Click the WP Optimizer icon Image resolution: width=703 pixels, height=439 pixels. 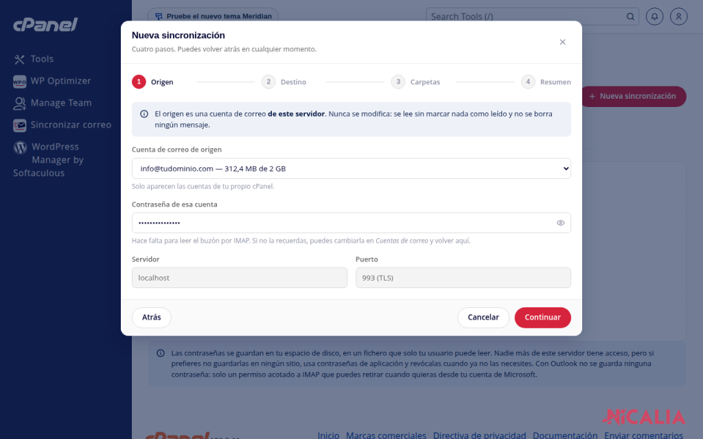pos(19,81)
